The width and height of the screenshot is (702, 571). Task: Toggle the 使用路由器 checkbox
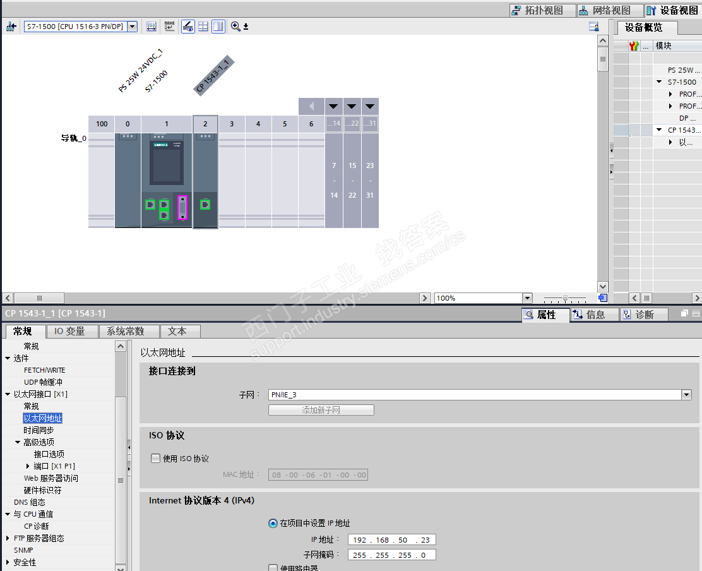(x=273, y=567)
